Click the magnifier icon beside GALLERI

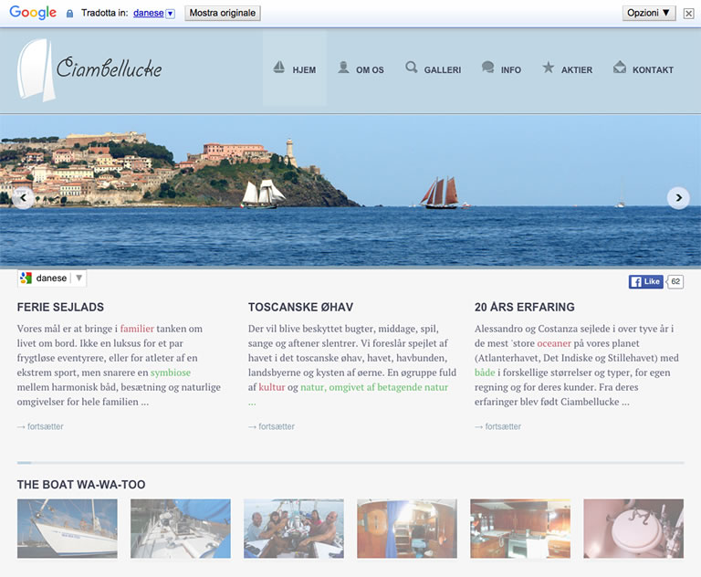point(412,68)
